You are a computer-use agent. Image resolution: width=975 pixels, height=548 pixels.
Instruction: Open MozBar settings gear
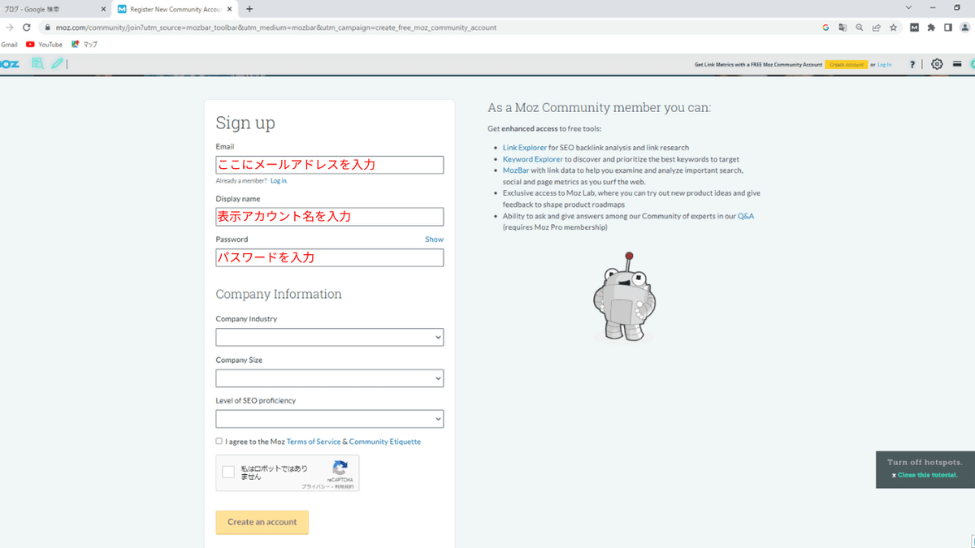tap(937, 64)
